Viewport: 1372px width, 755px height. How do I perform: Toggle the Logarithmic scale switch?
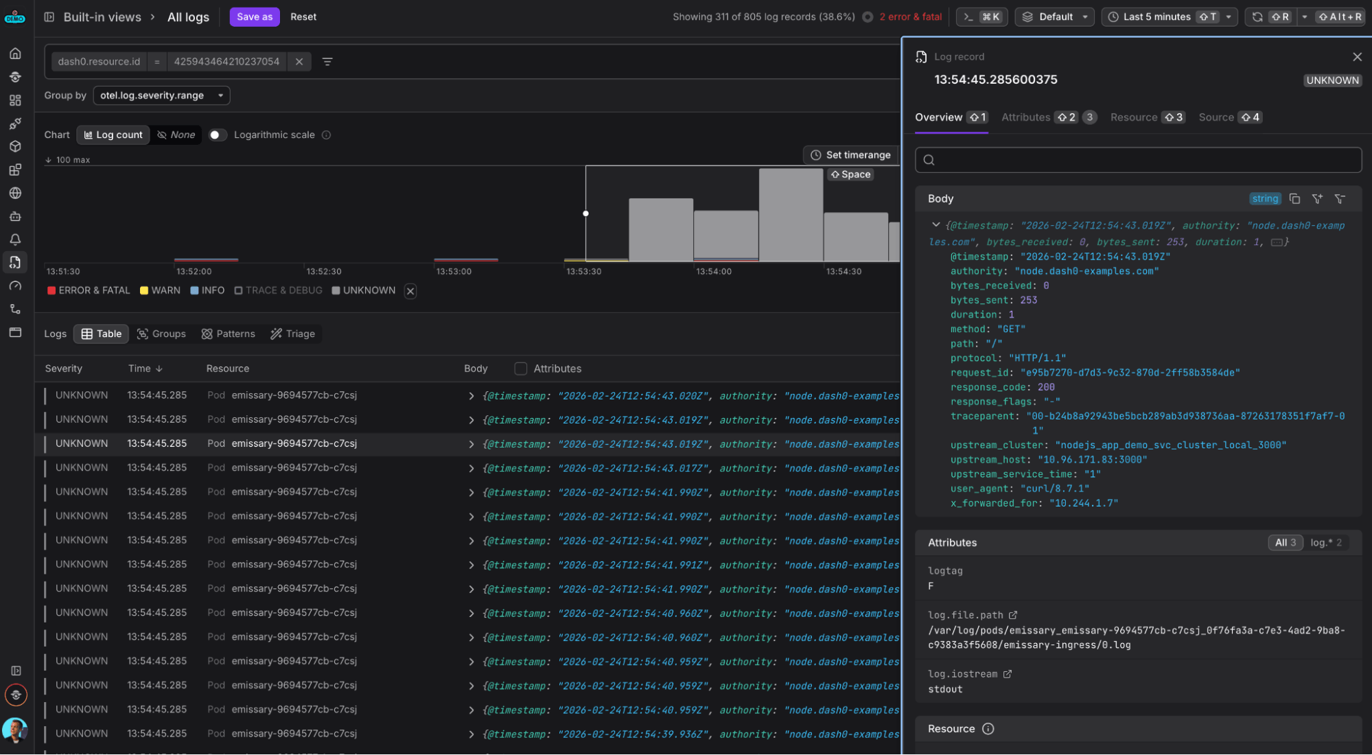coord(218,135)
